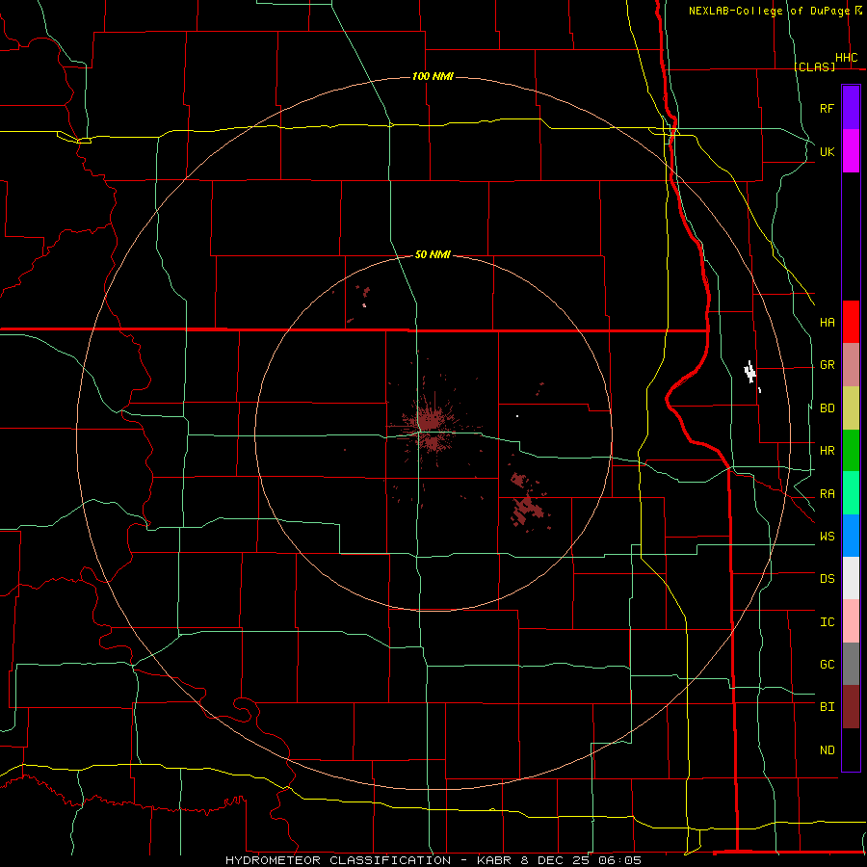
Task: Click the white echo cluster east of the river
Action: pos(750,372)
